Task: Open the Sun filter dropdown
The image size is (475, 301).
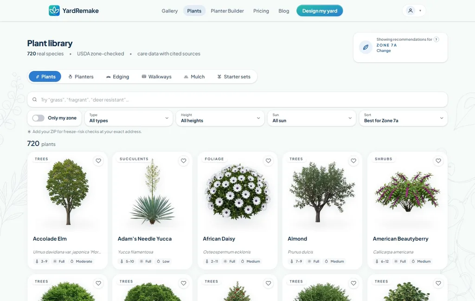Action: tap(312, 118)
